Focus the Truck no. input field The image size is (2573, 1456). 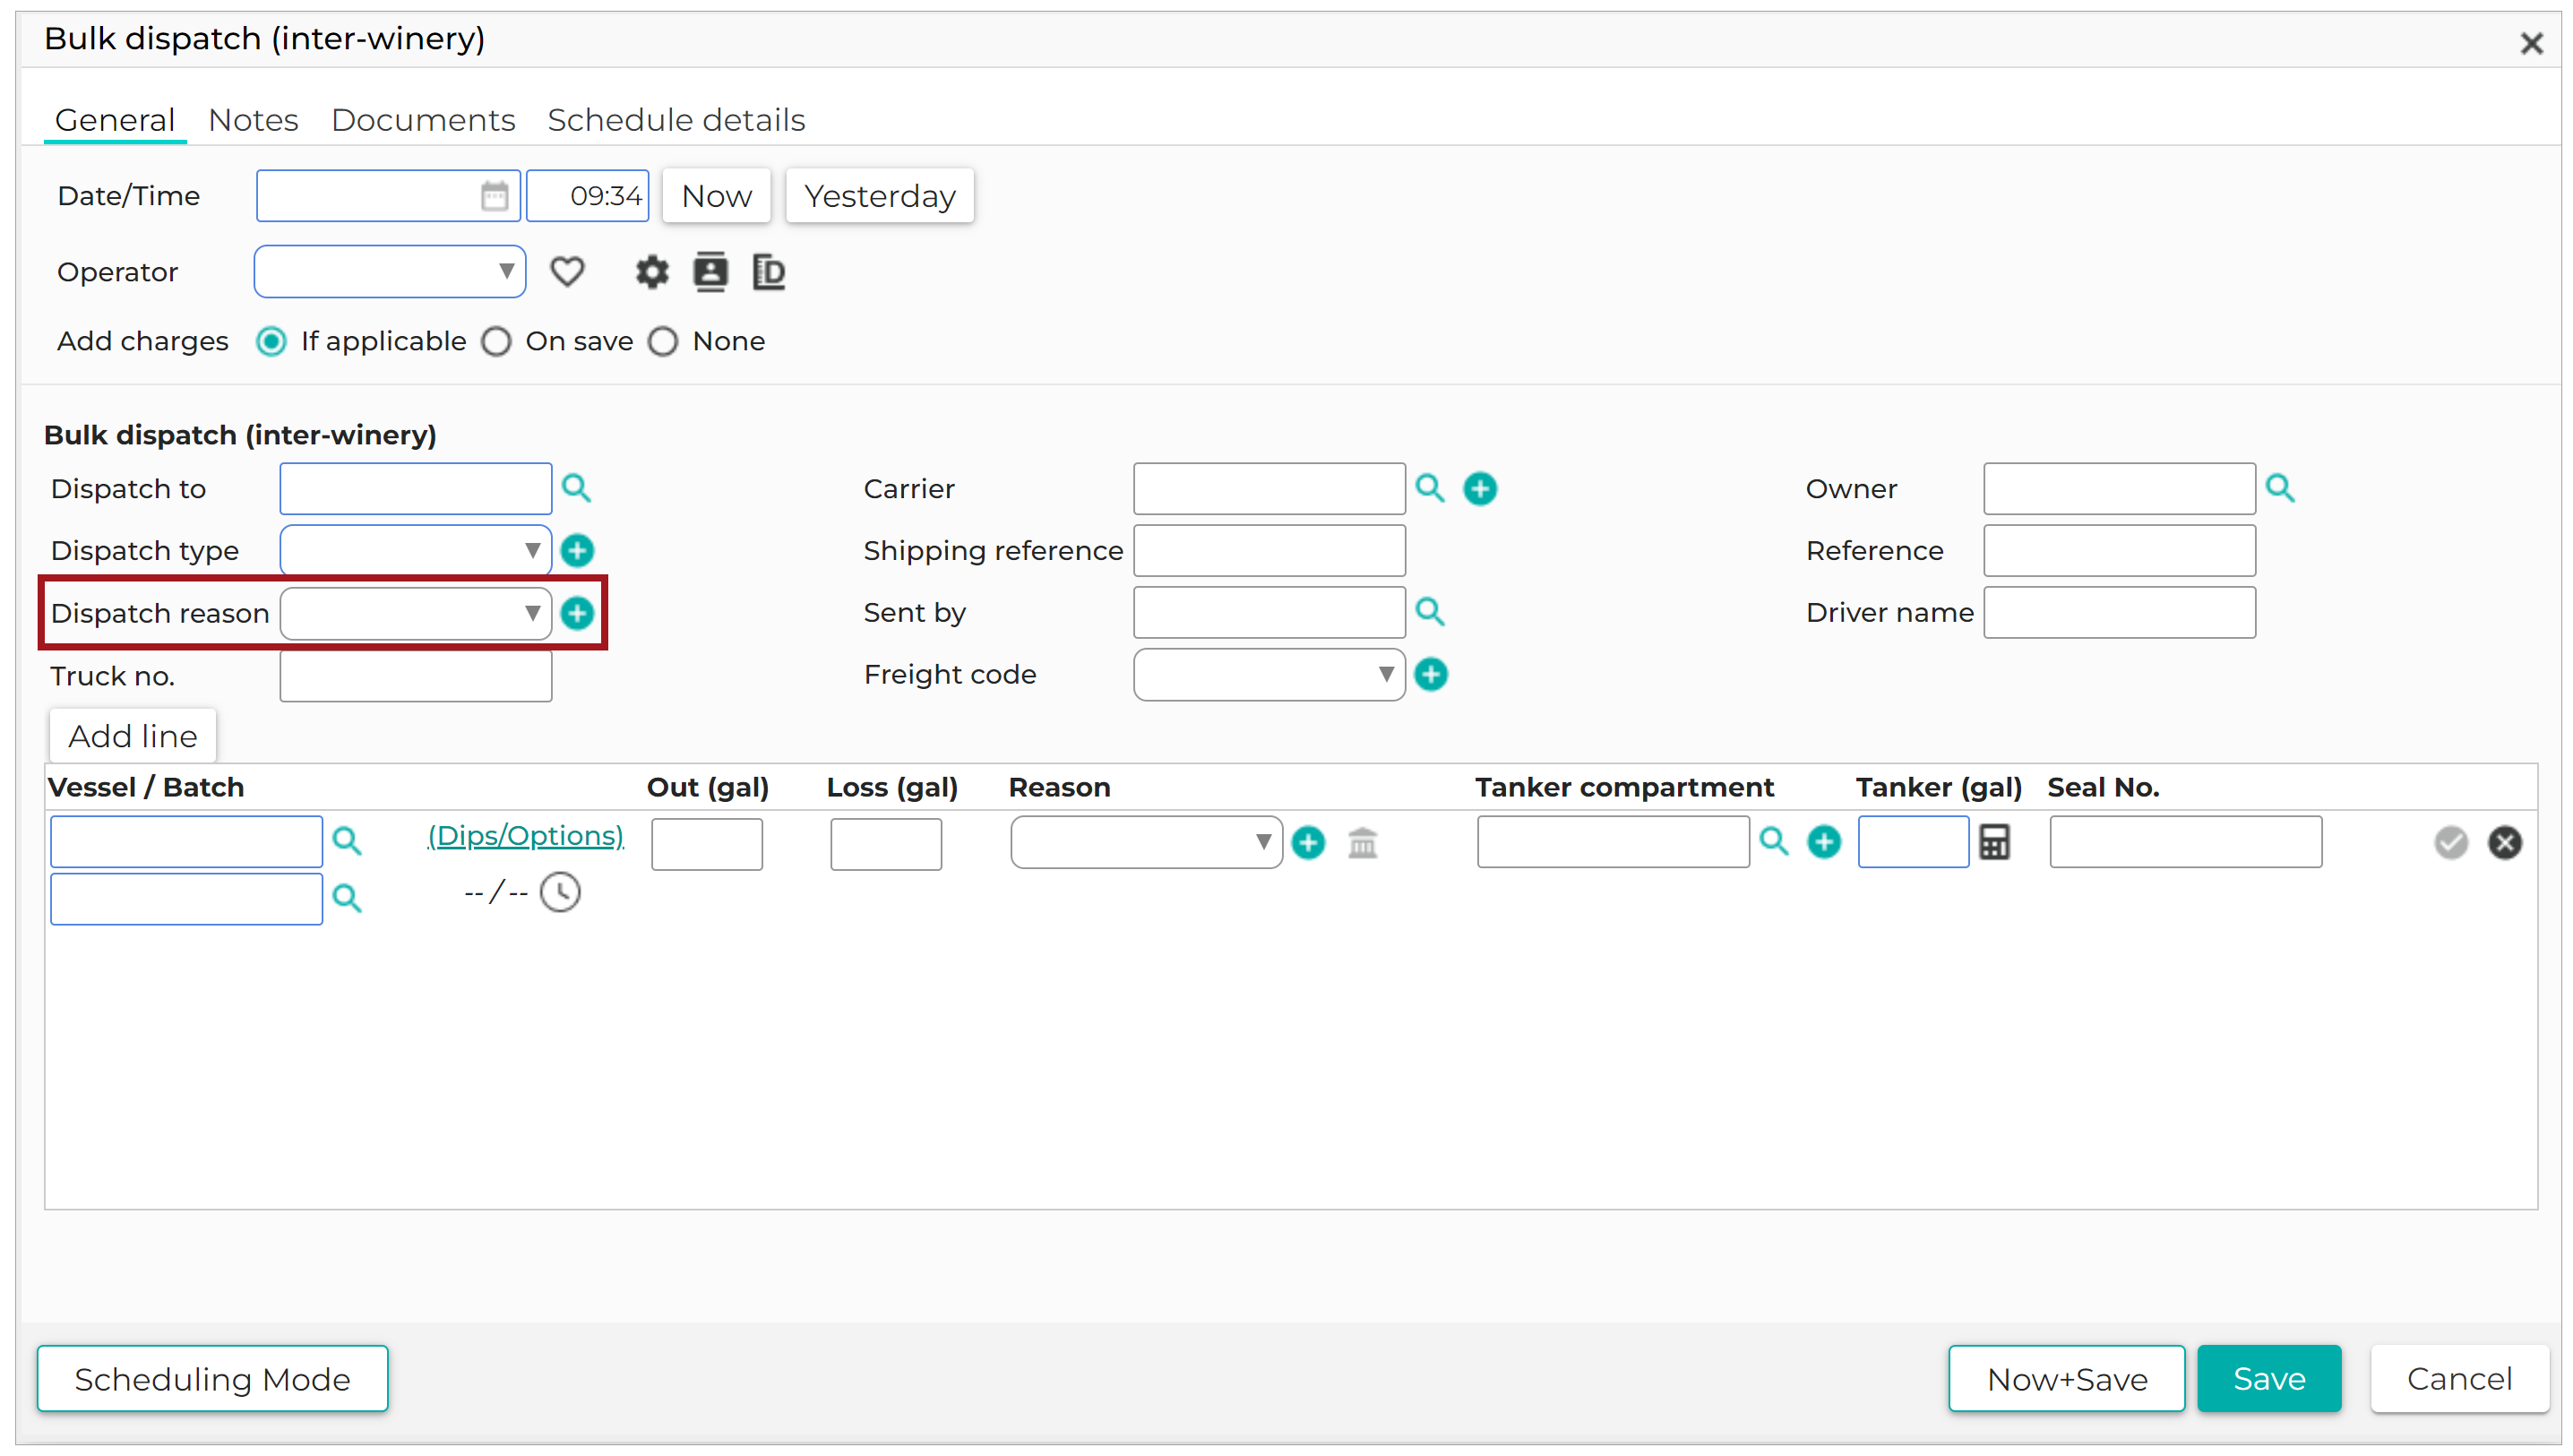tap(416, 677)
